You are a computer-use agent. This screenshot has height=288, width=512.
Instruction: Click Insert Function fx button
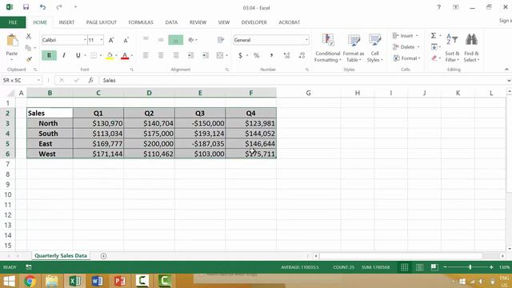90,80
